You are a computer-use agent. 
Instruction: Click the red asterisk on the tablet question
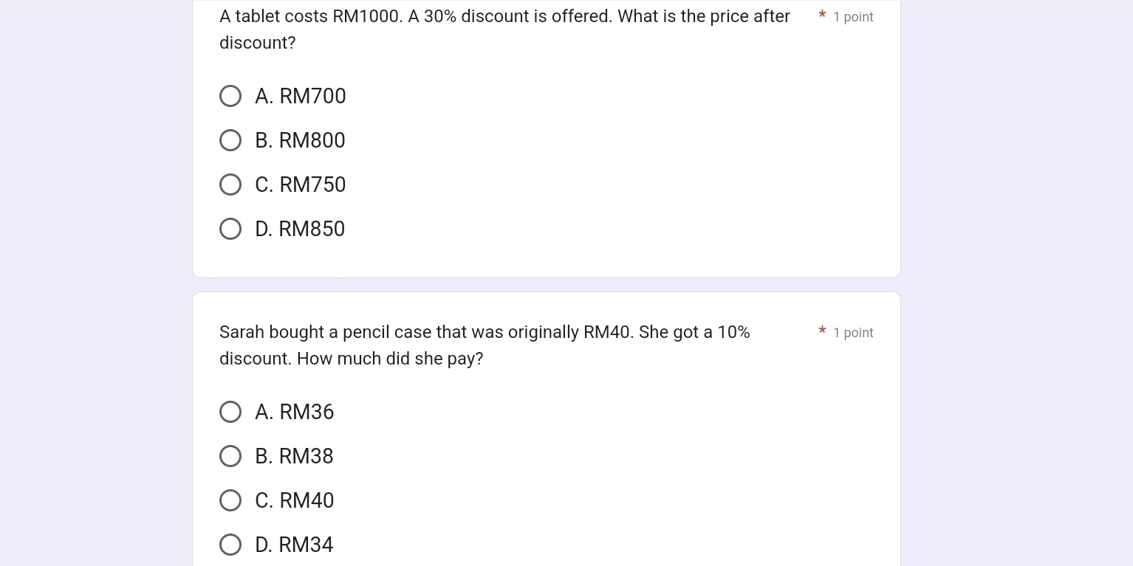point(822,16)
